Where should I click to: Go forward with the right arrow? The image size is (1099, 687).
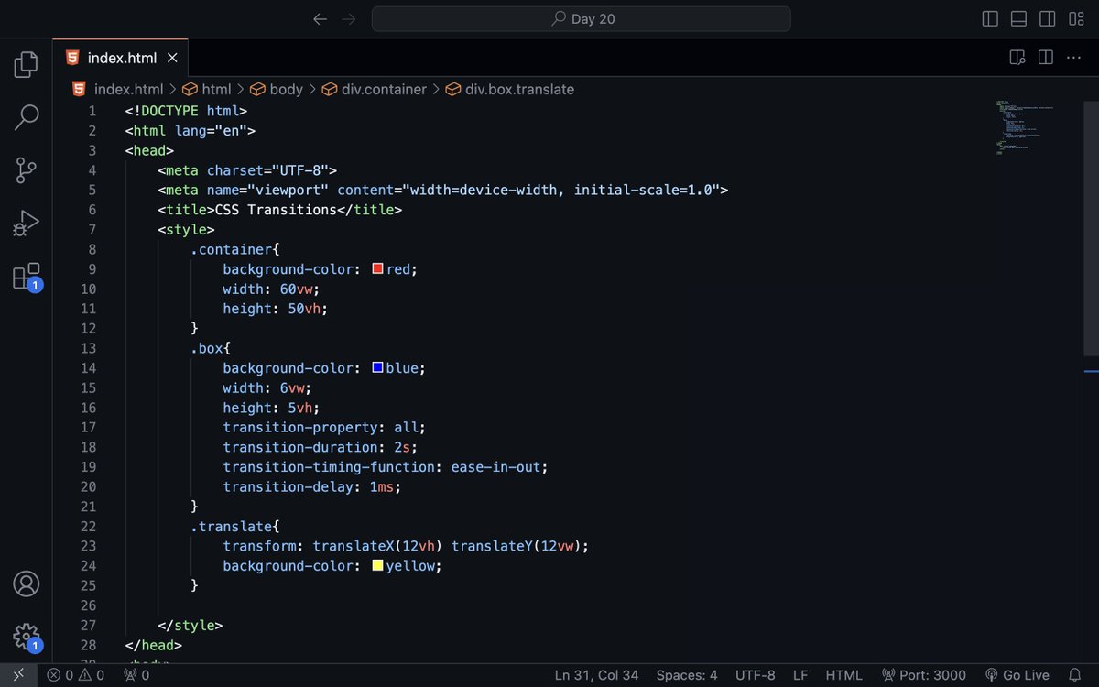[x=348, y=19]
